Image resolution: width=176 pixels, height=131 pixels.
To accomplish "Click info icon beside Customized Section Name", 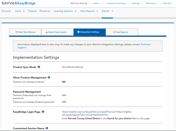I will pos(47,128).
